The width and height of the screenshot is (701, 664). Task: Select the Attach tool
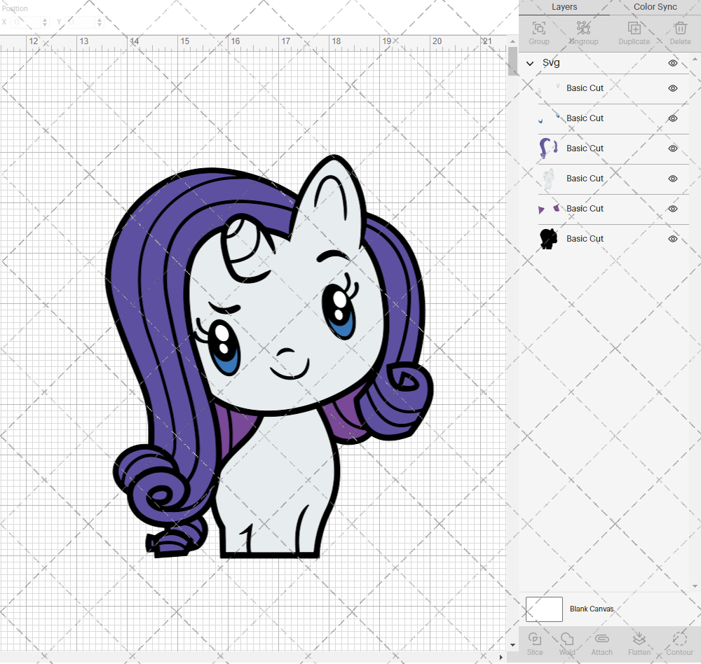point(601,639)
